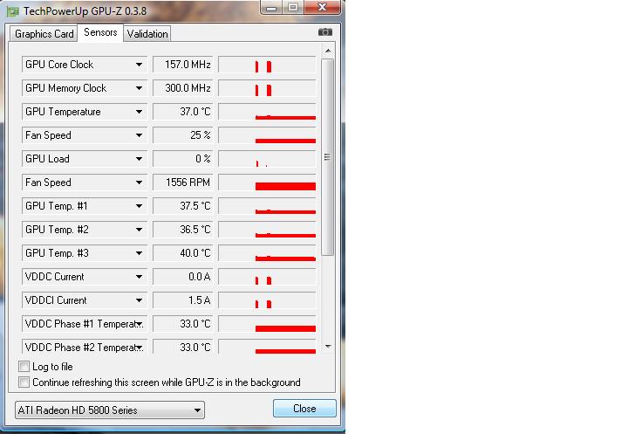Click the Close button
The image size is (628, 434).
[304, 409]
